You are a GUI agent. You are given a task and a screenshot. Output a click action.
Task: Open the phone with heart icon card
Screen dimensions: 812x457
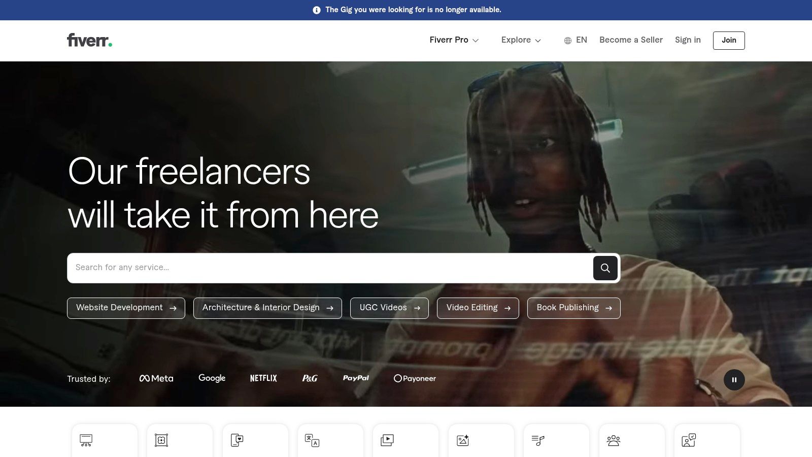[255, 440]
